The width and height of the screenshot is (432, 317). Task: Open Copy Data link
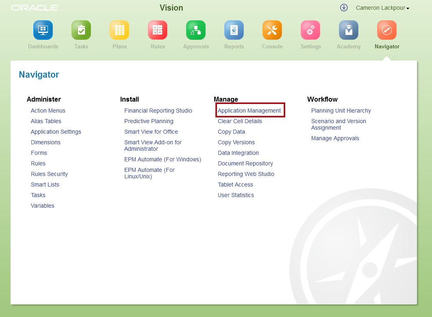pos(231,132)
